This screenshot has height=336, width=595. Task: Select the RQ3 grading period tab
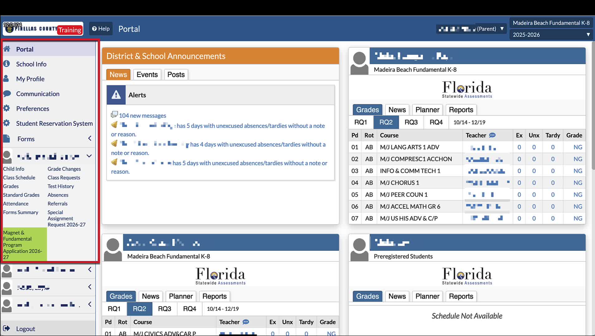pos(411,122)
